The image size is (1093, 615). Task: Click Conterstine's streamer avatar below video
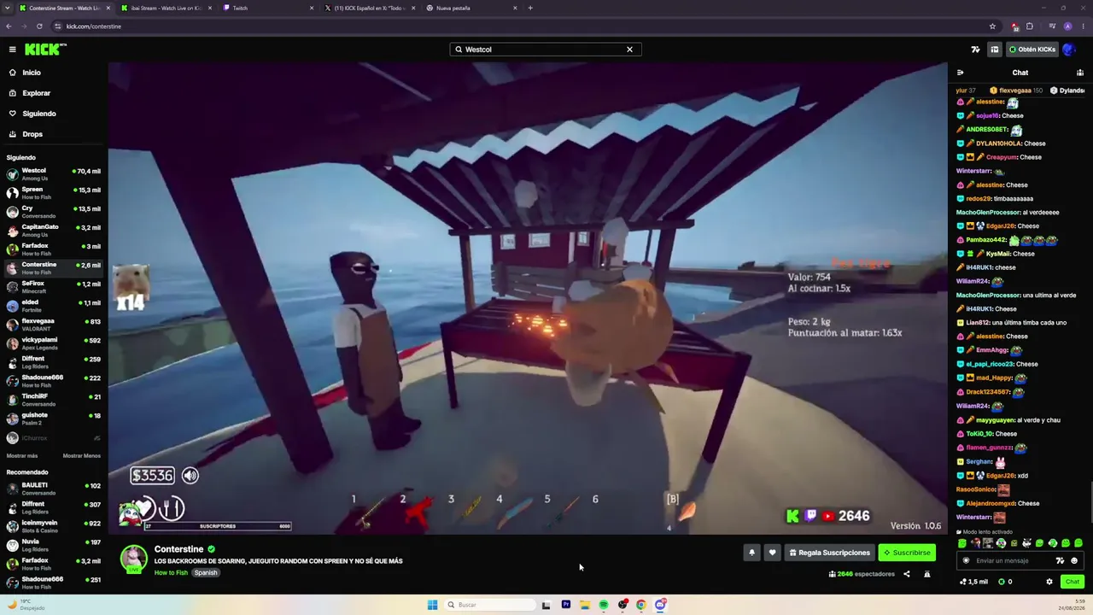[x=133, y=559]
